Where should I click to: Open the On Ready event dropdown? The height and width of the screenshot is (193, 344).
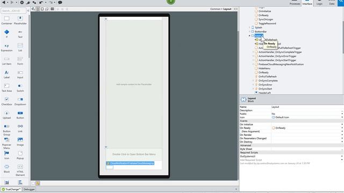pos(342,128)
